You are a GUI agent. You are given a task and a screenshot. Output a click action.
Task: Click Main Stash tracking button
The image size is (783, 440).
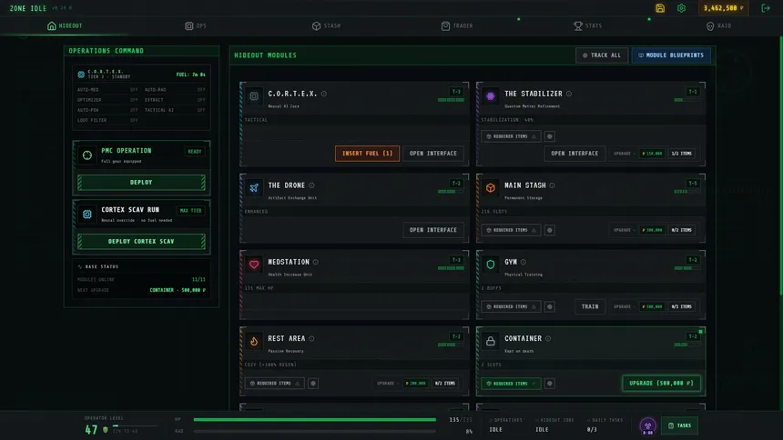pos(549,230)
